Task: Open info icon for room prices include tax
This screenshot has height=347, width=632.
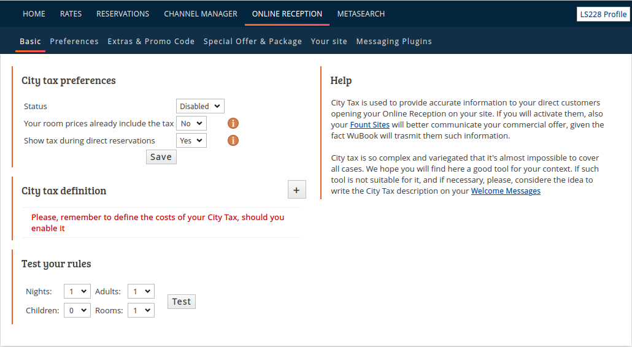Action: [233, 123]
